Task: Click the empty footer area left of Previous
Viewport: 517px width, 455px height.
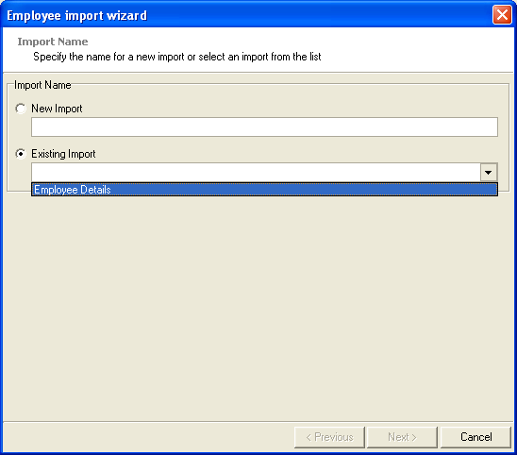Action: pyautogui.click(x=148, y=437)
